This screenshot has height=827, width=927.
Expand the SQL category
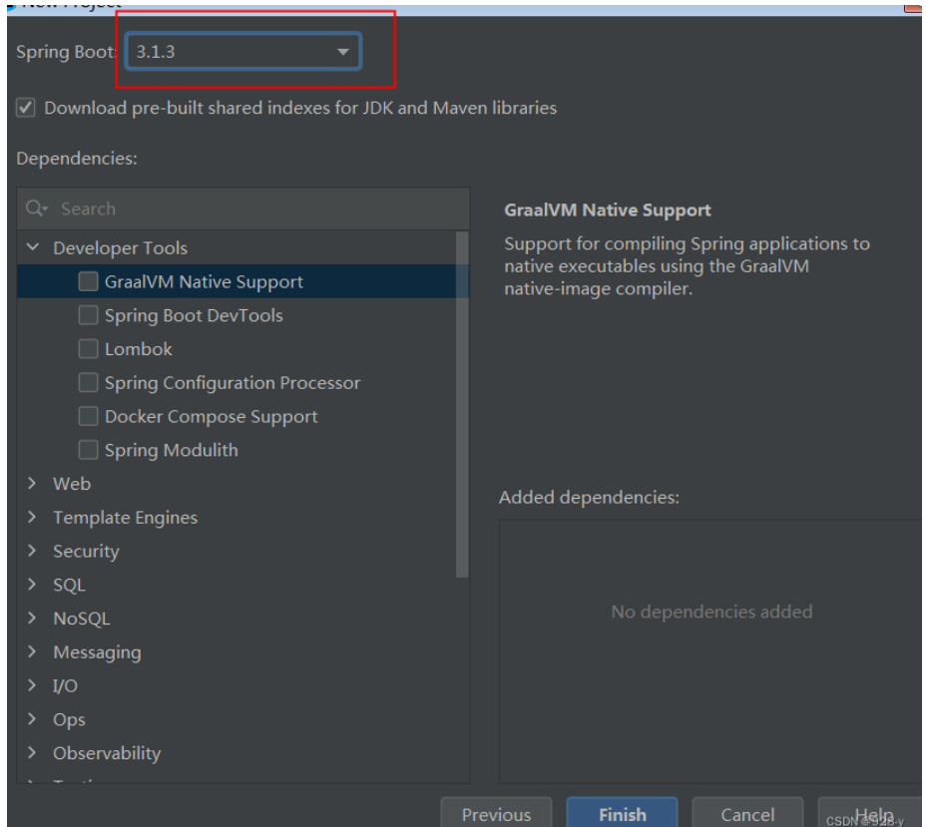click(33, 584)
